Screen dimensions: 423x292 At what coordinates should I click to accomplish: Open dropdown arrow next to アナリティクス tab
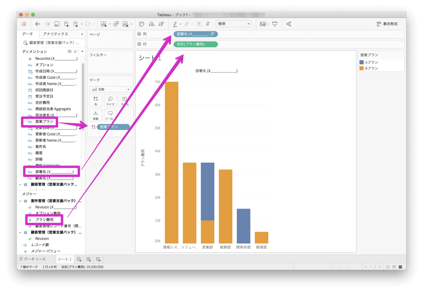tap(82, 34)
